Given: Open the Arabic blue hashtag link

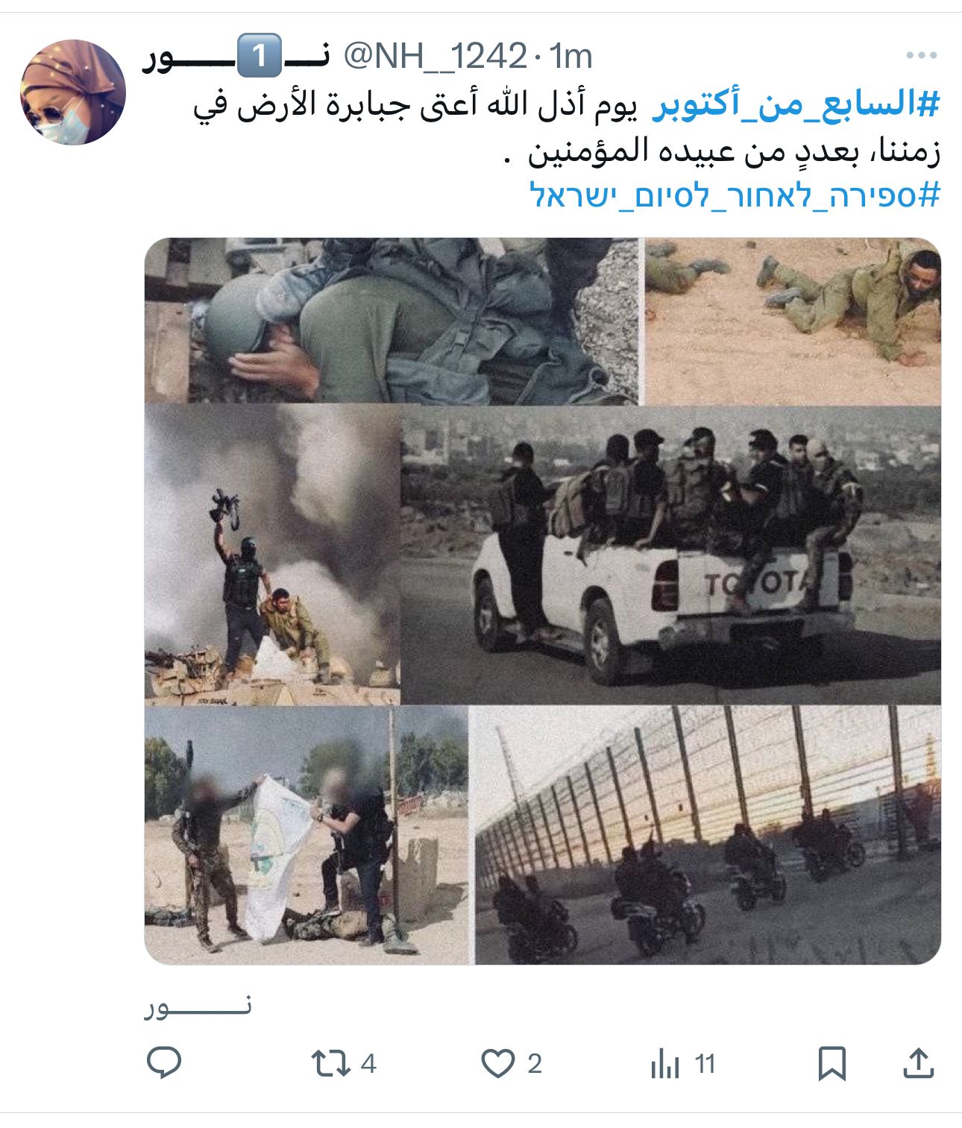Looking at the screenshot, I should 796,105.
